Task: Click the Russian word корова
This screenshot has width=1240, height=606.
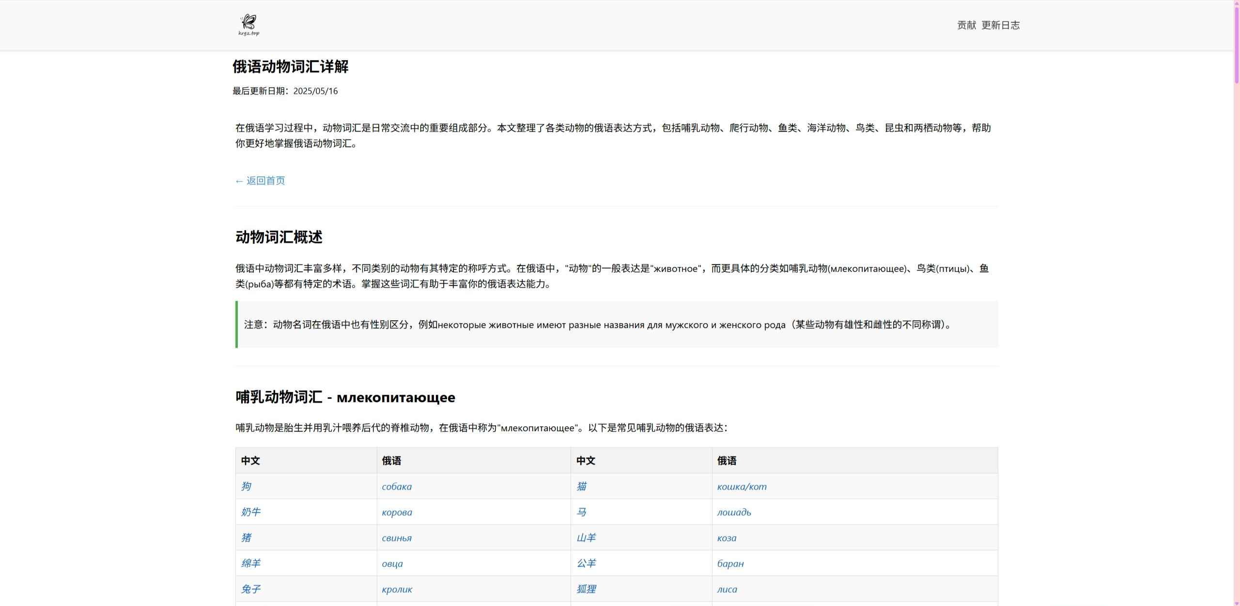Action: (397, 512)
